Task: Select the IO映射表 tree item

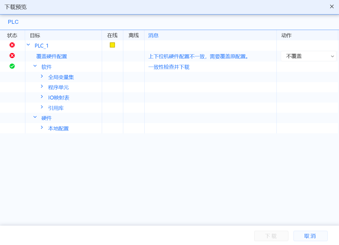Action: pos(58,97)
